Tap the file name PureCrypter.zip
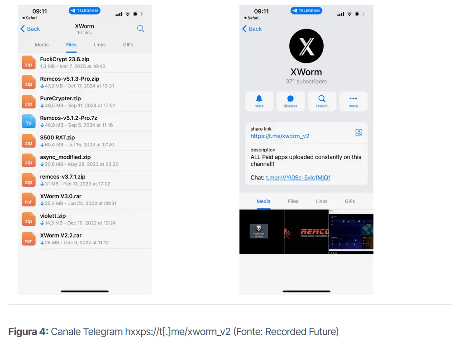459x340 pixels. click(x=60, y=98)
